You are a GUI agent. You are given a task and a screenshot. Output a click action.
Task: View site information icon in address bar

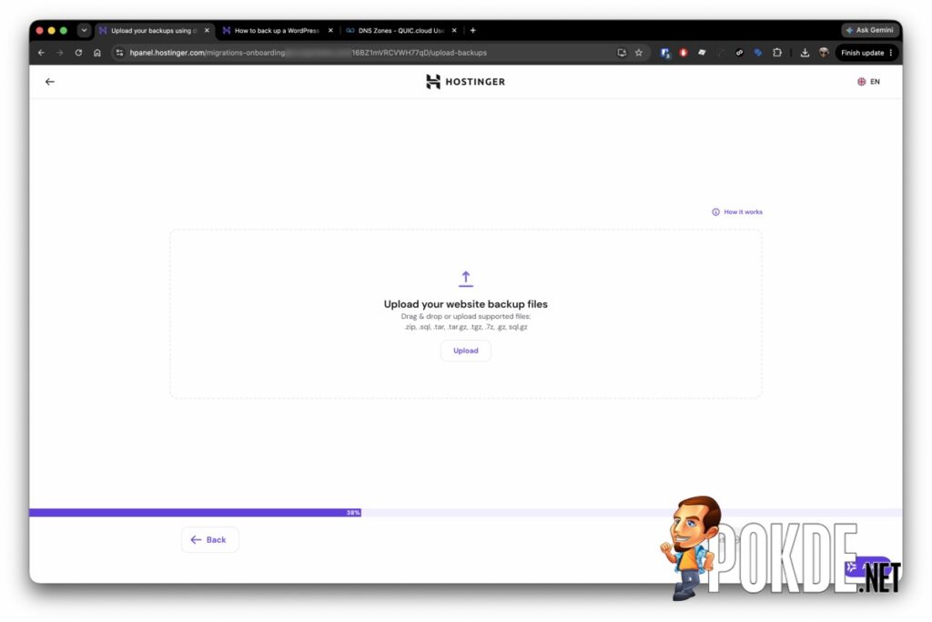119,52
